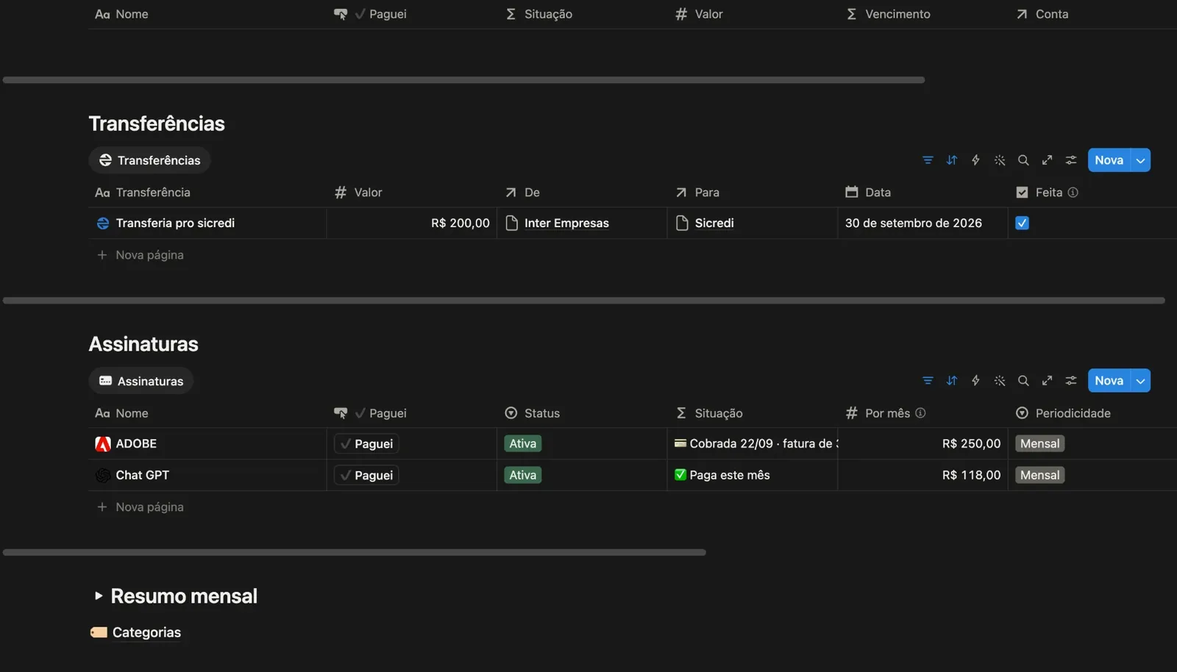Click the page icon beside Inter Empresas
This screenshot has height=672, width=1177.
(x=512, y=224)
